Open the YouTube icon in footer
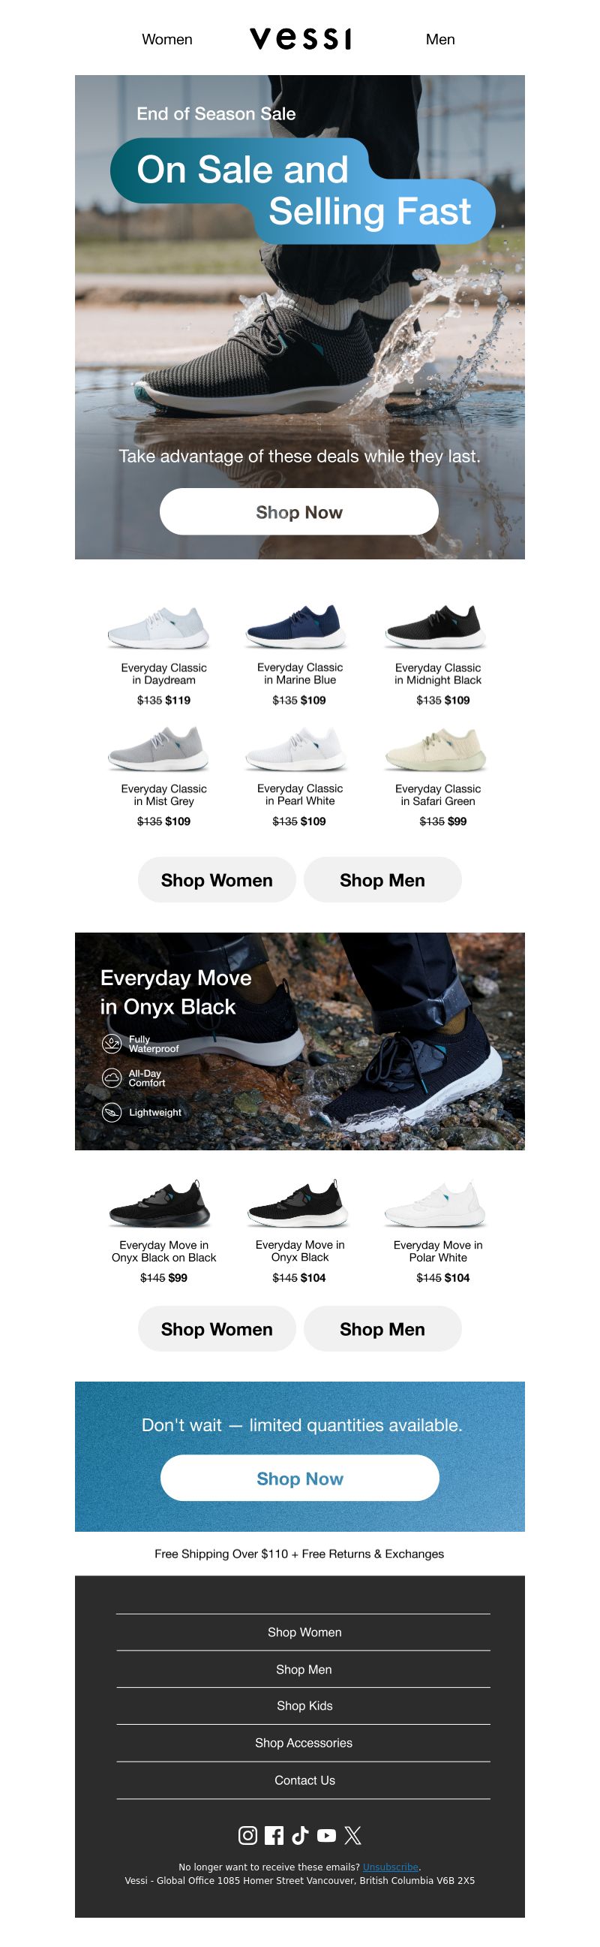600x1947 pixels. point(326,1835)
